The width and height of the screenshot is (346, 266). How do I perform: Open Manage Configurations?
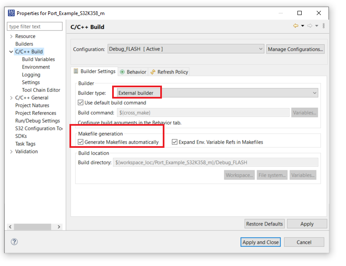coord(295,49)
